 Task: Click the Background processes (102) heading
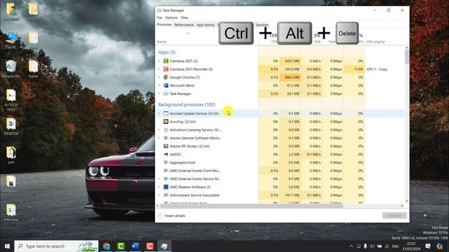pos(187,104)
